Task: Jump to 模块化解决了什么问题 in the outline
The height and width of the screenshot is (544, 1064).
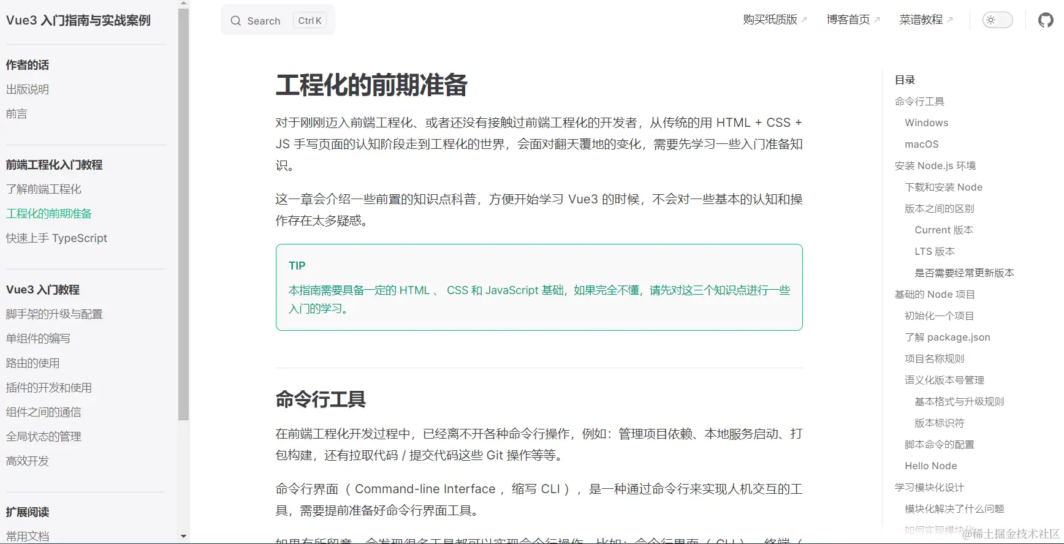Action: click(x=954, y=509)
